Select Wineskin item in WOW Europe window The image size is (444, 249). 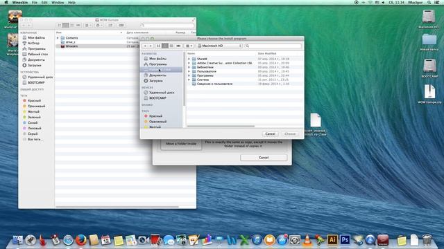(x=71, y=46)
